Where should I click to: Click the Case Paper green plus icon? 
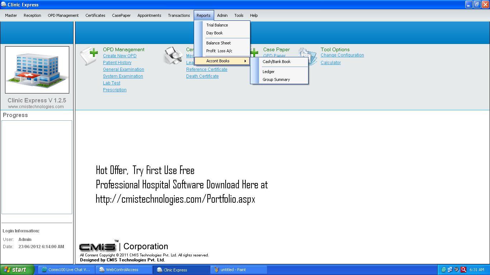pyautogui.click(x=254, y=52)
